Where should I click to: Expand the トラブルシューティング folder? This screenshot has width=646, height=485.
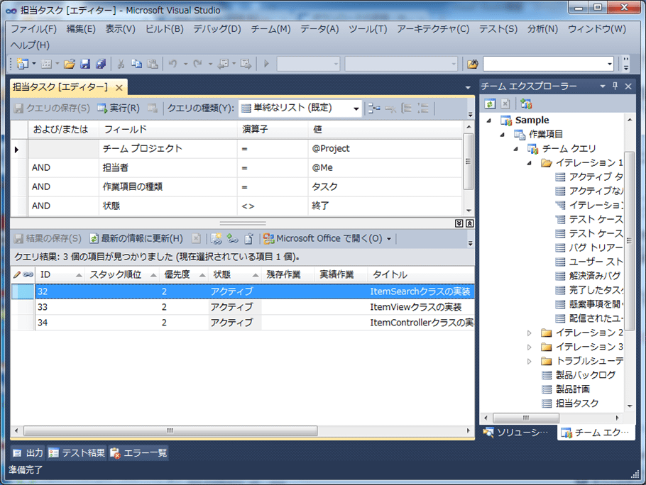click(530, 361)
